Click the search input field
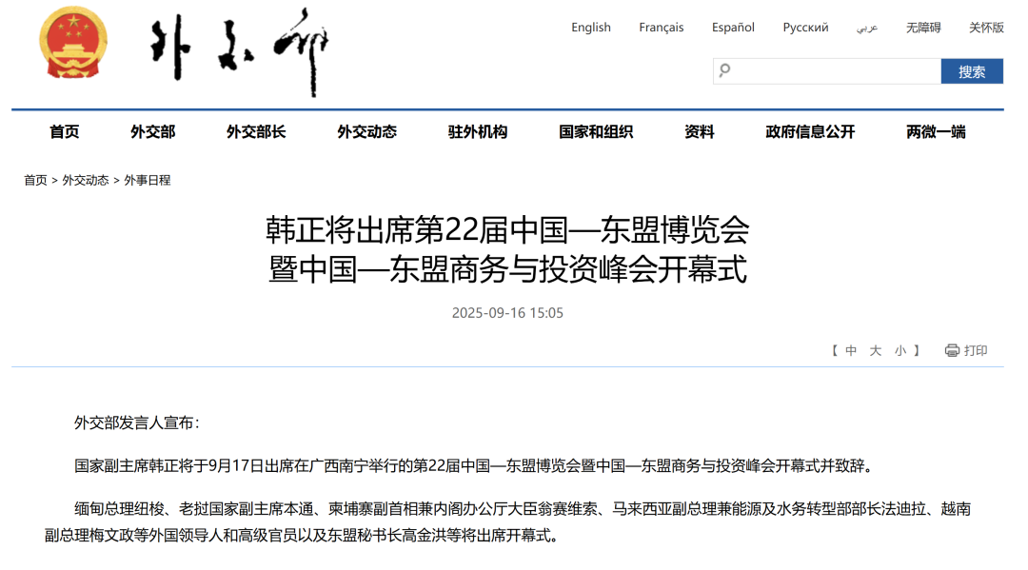Screen dimensions: 1028x570 [x=827, y=70]
